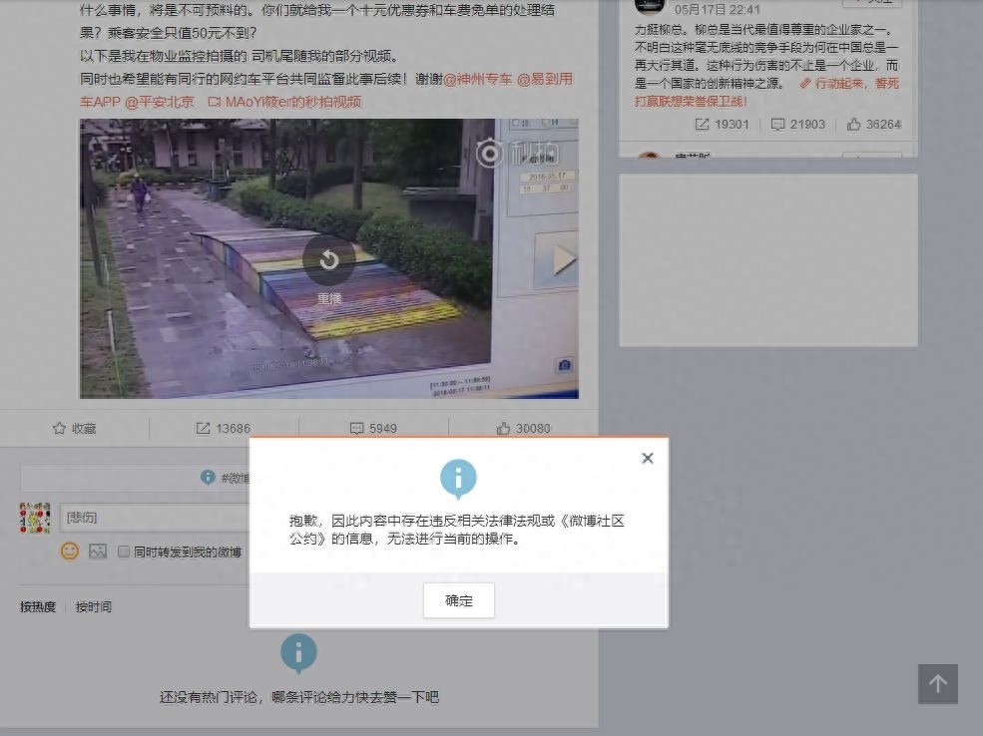
Task: Click the dialog message starting with 抱歉
Action: 457,530
